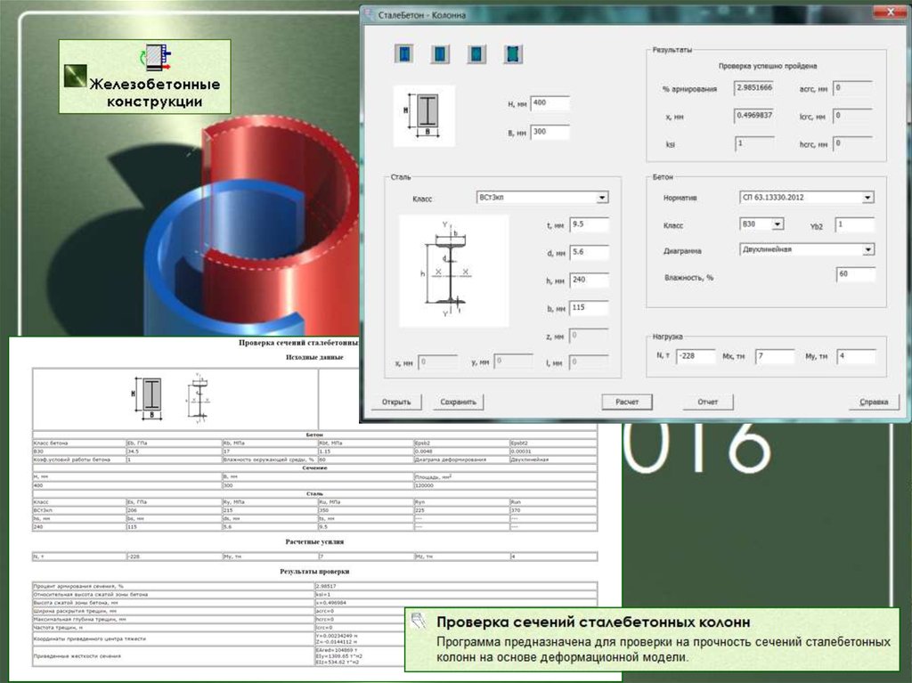Select the second column section type icon
Screen dimensions: 912x683
440,54
